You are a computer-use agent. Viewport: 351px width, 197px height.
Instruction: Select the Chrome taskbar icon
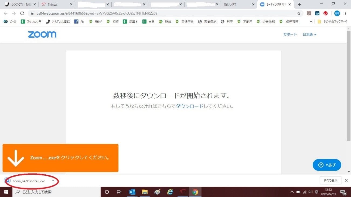[x=195, y=192]
